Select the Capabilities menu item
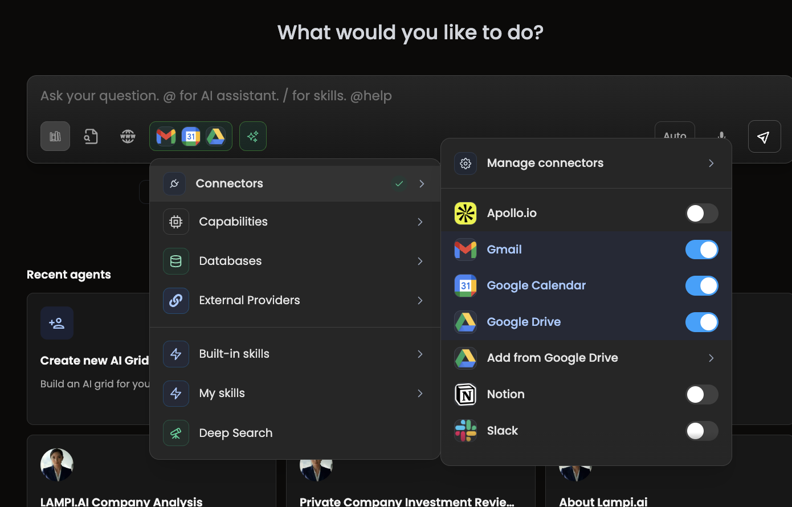The height and width of the screenshot is (507, 792). click(x=295, y=222)
